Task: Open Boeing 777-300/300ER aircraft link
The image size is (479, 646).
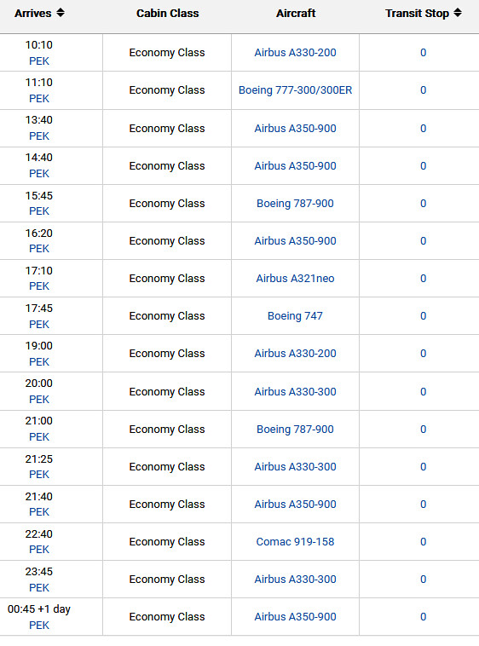Action: (295, 90)
